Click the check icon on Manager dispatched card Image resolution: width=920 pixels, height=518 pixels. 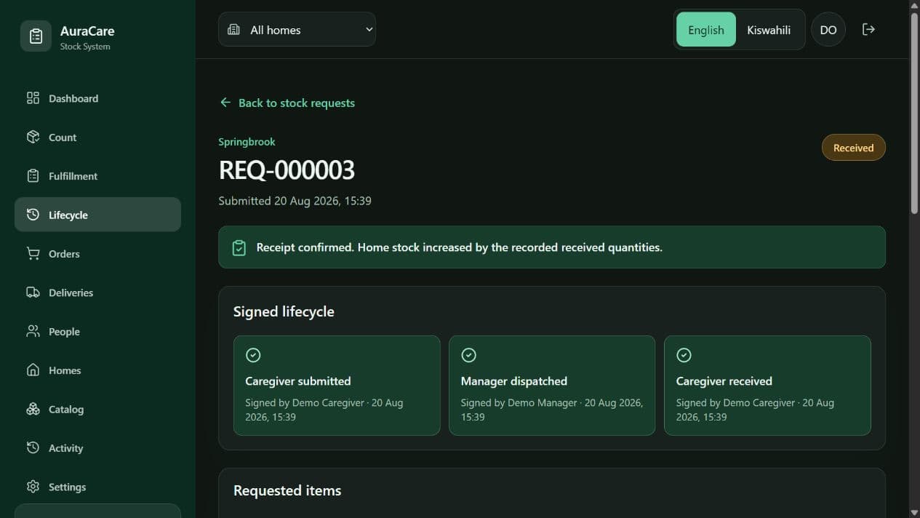pyautogui.click(x=469, y=355)
